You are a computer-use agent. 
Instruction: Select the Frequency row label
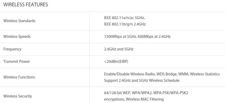tap(12, 49)
